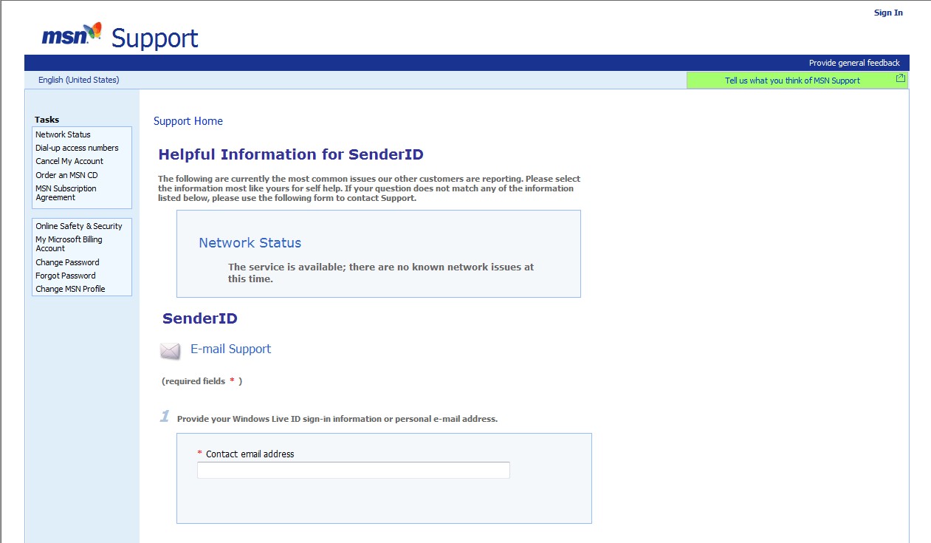Go to My Microsoft Billing Account
This screenshot has width=931, height=543.
[69, 244]
